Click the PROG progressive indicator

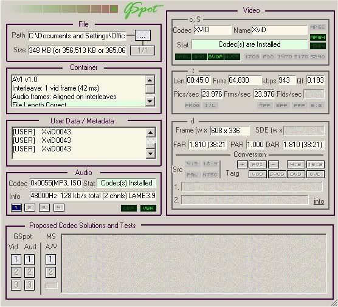[x=192, y=105]
